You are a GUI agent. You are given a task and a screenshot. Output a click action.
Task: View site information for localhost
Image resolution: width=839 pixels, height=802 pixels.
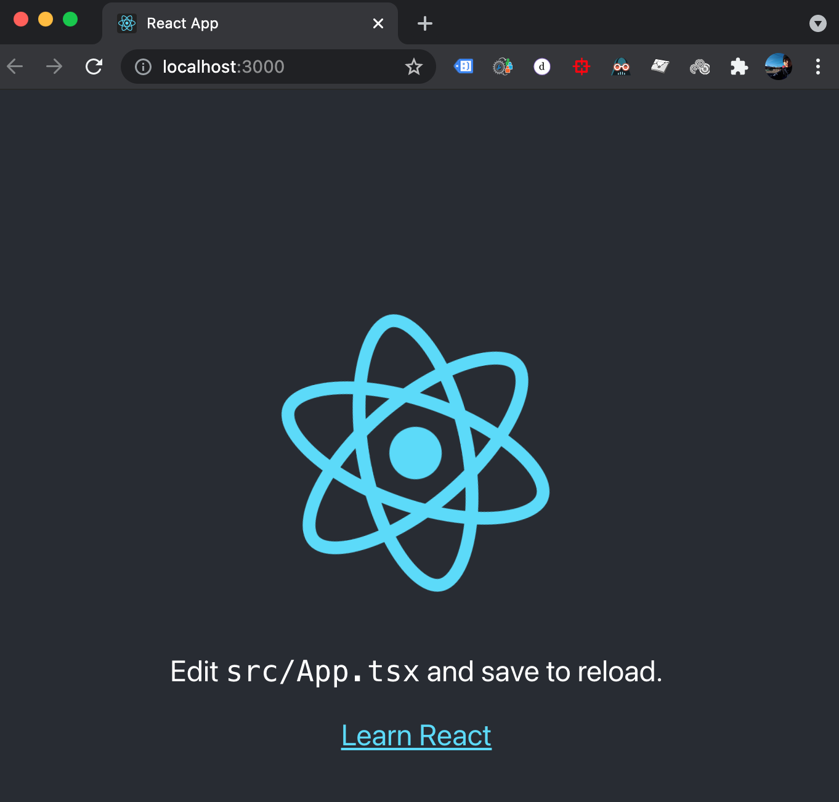coord(143,67)
